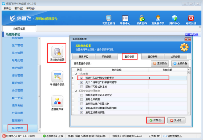Open 窗口(W) menu
203x140 pixels.
(x=19, y=9)
